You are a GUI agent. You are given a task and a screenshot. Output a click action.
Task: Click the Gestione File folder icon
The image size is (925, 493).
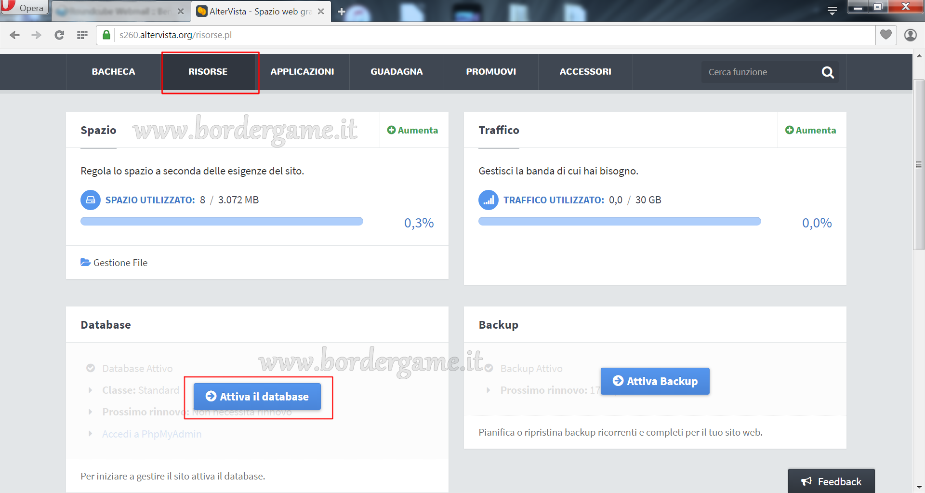(86, 262)
